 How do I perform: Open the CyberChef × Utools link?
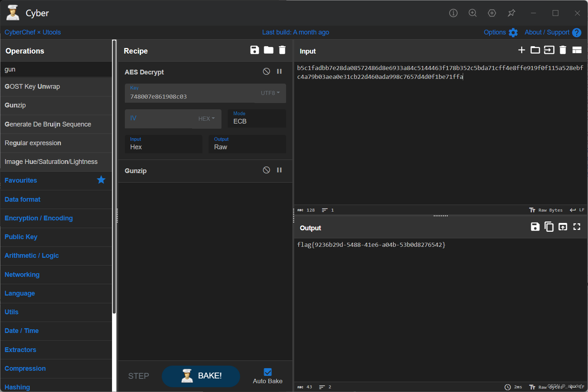pyautogui.click(x=33, y=32)
